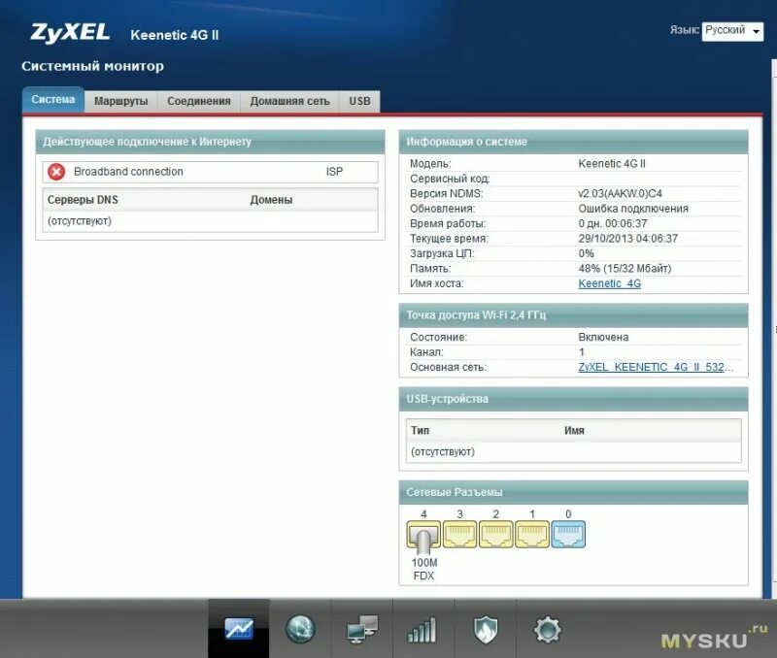Screen dimensions: 777x658
Task: Open the Home network computers icon
Action: 361,629
